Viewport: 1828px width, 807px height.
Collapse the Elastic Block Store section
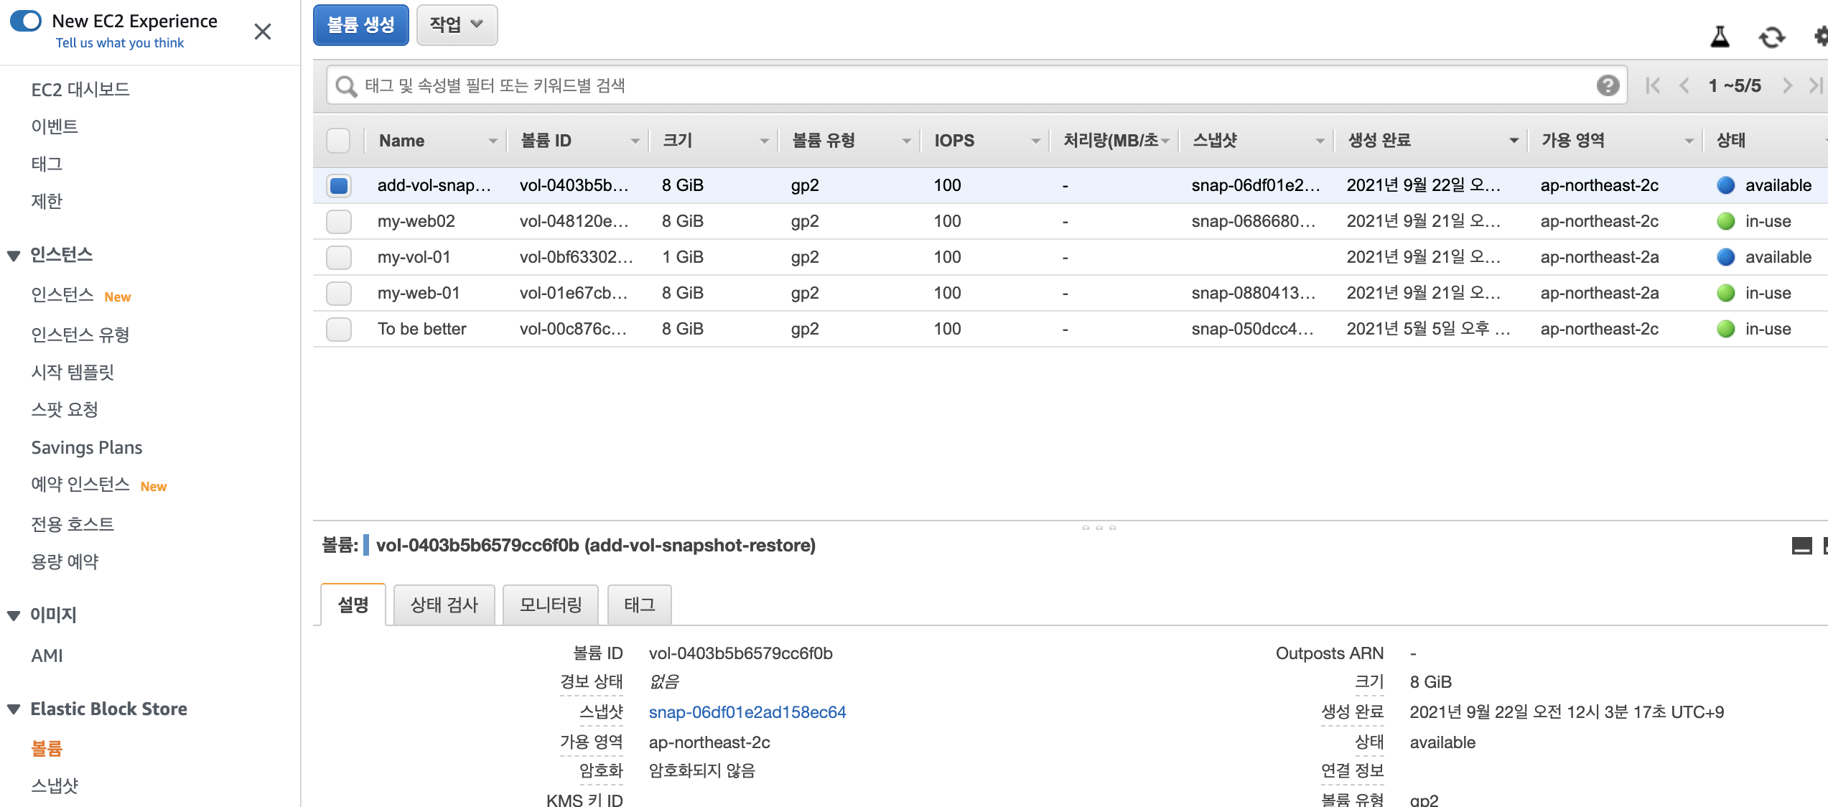(x=14, y=709)
